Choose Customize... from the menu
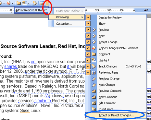The image size is (151, 120). tap(64, 24)
